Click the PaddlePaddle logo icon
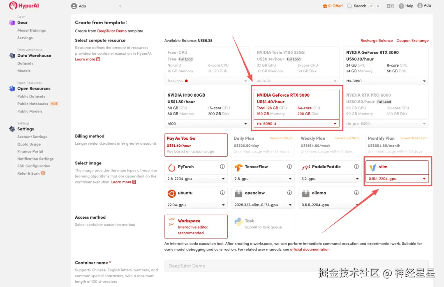 pyautogui.click(x=305, y=167)
